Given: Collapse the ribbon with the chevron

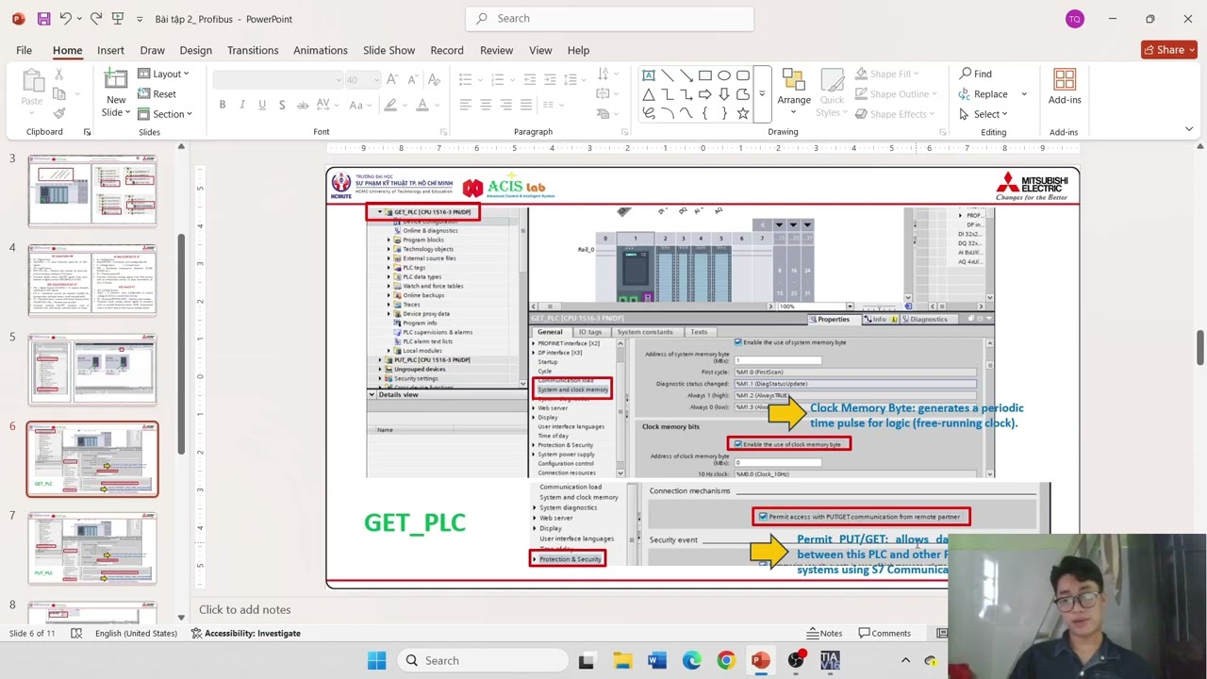Looking at the screenshot, I should [1189, 129].
